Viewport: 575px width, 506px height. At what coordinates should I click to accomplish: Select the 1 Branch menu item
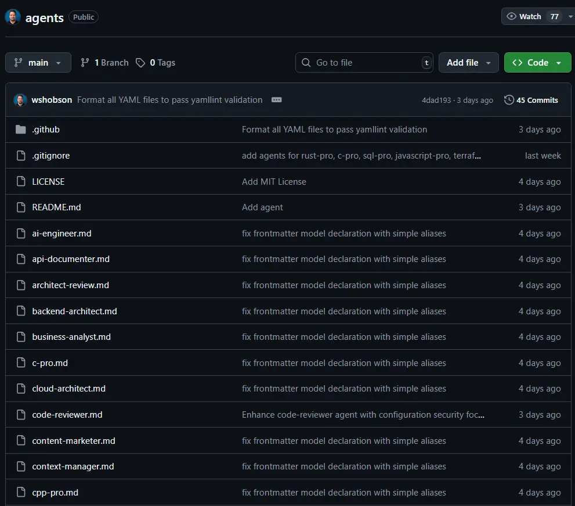click(x=109, y=62)
